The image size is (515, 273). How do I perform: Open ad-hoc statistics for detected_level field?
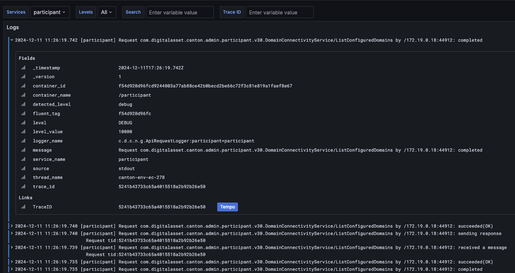pyautogui.click(x=23, y=104)
